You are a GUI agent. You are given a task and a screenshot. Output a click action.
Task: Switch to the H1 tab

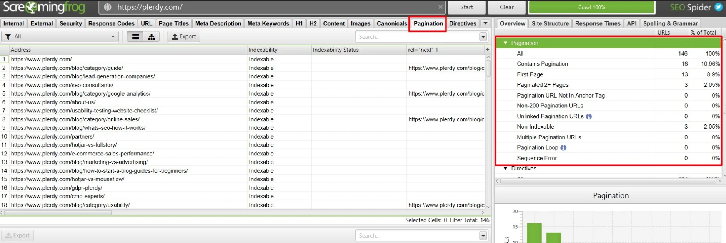coord(299,23)
